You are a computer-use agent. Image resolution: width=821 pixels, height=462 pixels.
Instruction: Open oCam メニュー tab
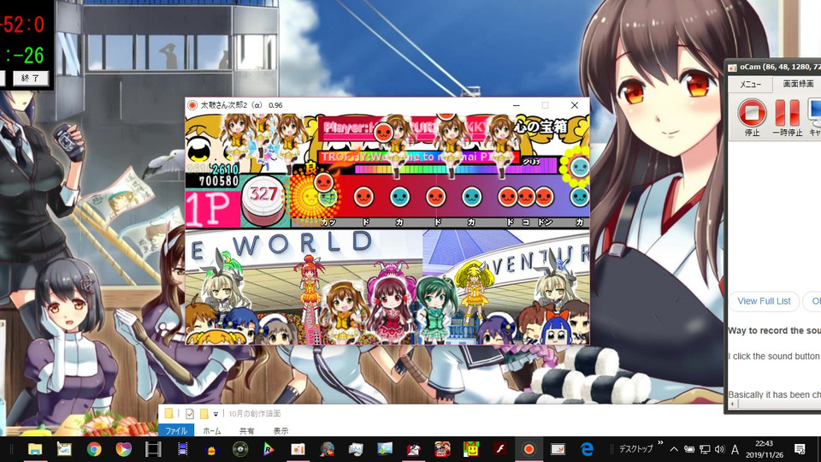click(x=750, y=84)
